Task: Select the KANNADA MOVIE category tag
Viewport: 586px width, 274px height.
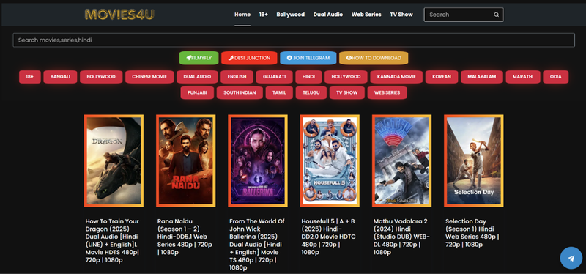Action: [396, 77]
